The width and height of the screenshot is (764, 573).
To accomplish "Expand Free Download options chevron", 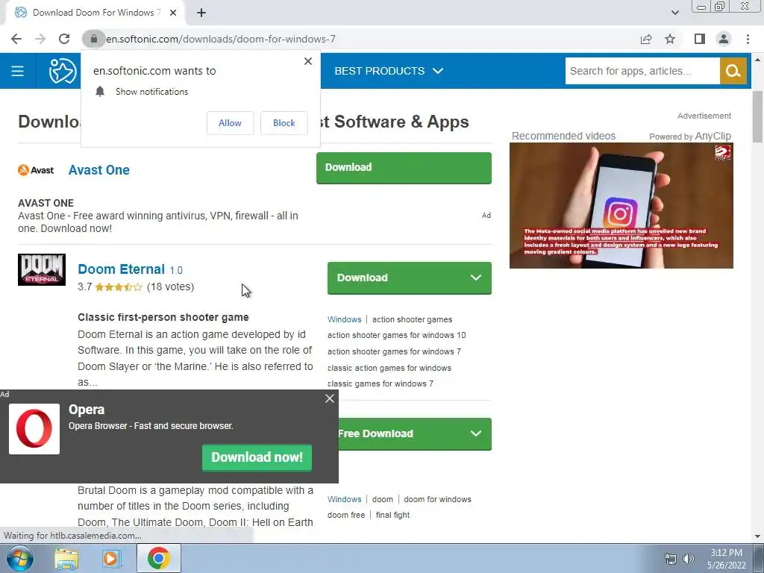I will click(x=475, y=433).
